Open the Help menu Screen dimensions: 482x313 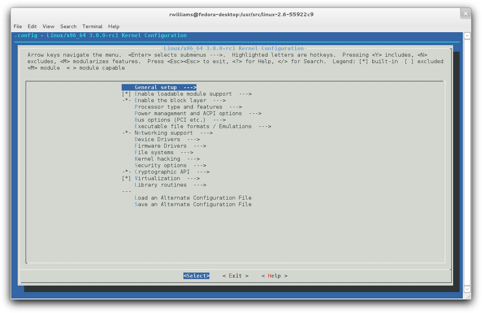click(x=114, y=26)
